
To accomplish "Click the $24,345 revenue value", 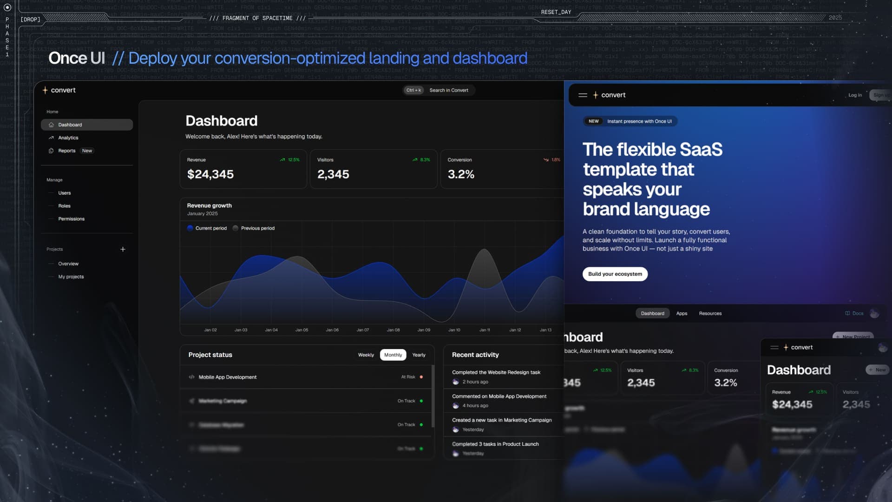I will (x=210, y=174).
